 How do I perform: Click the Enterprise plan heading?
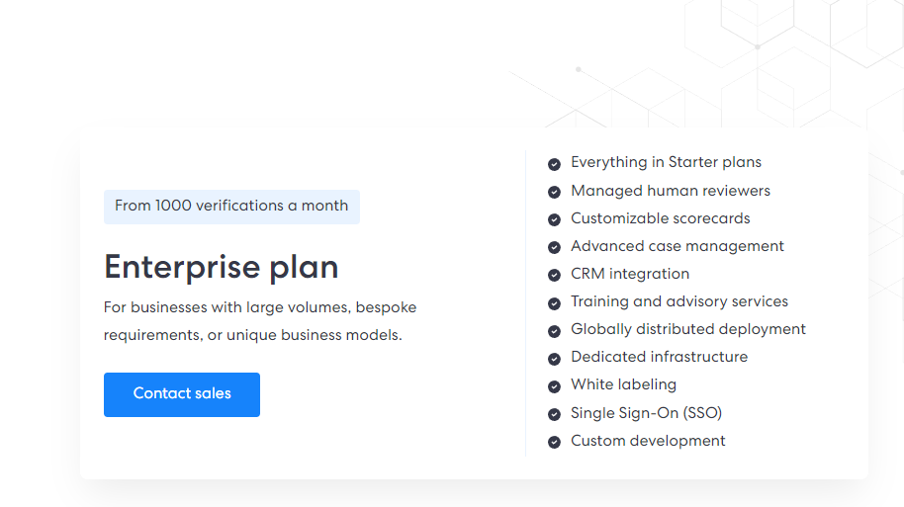[222, 267]
